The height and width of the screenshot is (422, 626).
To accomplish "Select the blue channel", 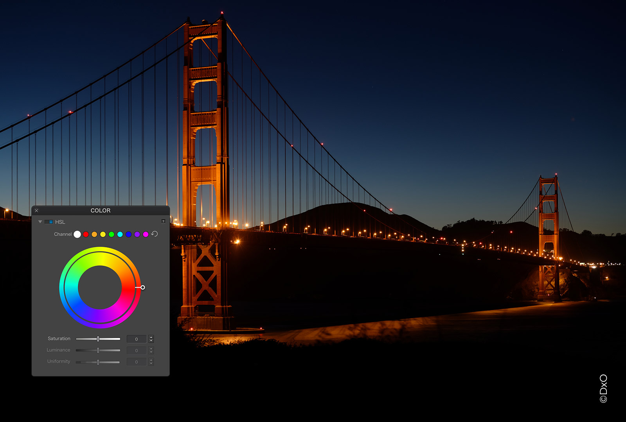I will point(129,234).
